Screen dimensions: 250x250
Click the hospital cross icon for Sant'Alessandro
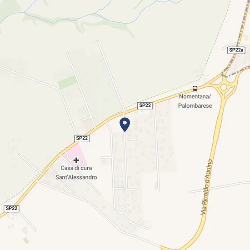point(76,160)
